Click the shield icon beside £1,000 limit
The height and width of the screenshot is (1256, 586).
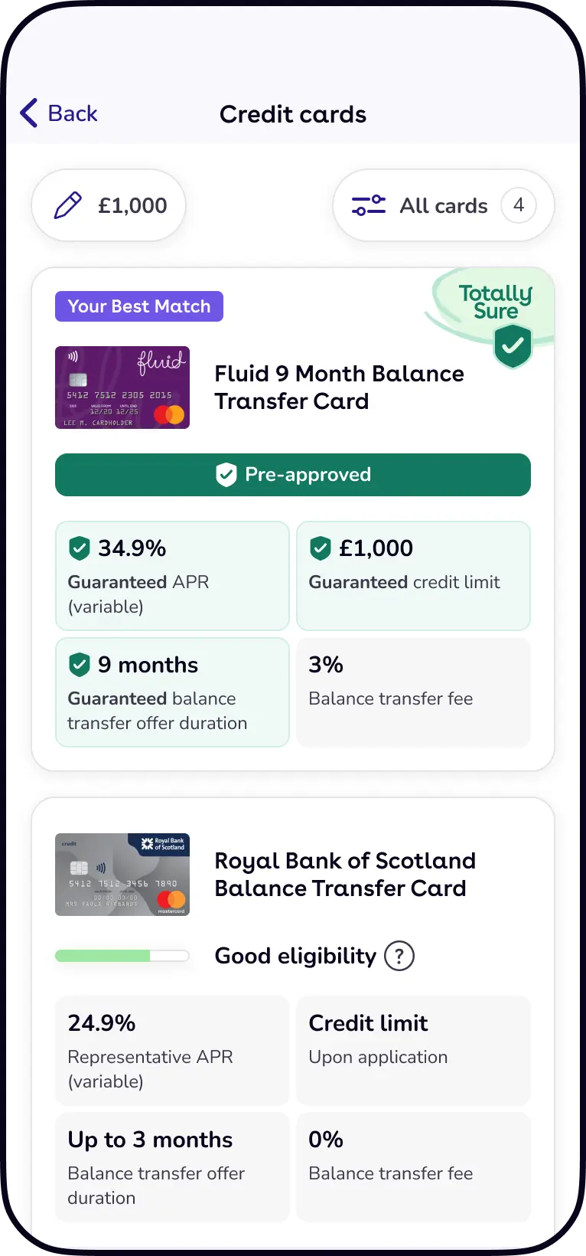point(321,548)
